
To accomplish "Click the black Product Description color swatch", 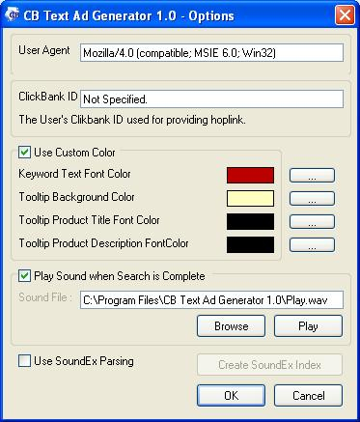I will click(250, 244).
